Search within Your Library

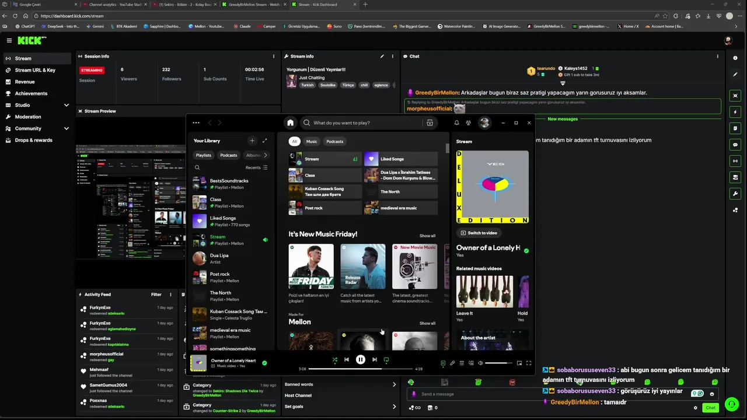197,167
